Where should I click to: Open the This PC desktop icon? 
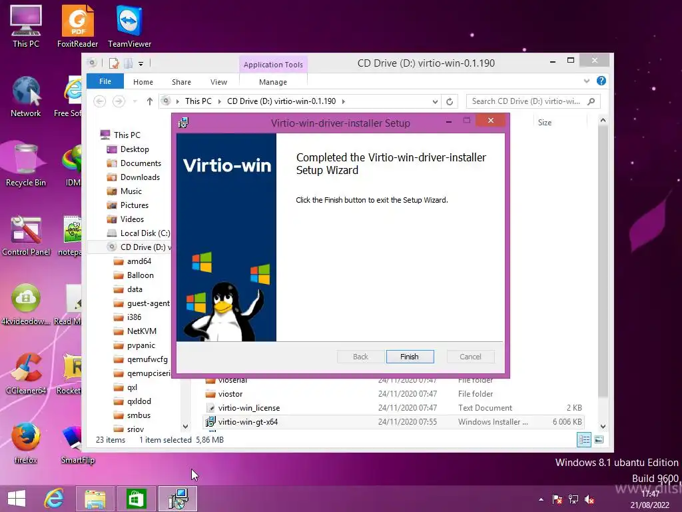click(26, 26)
